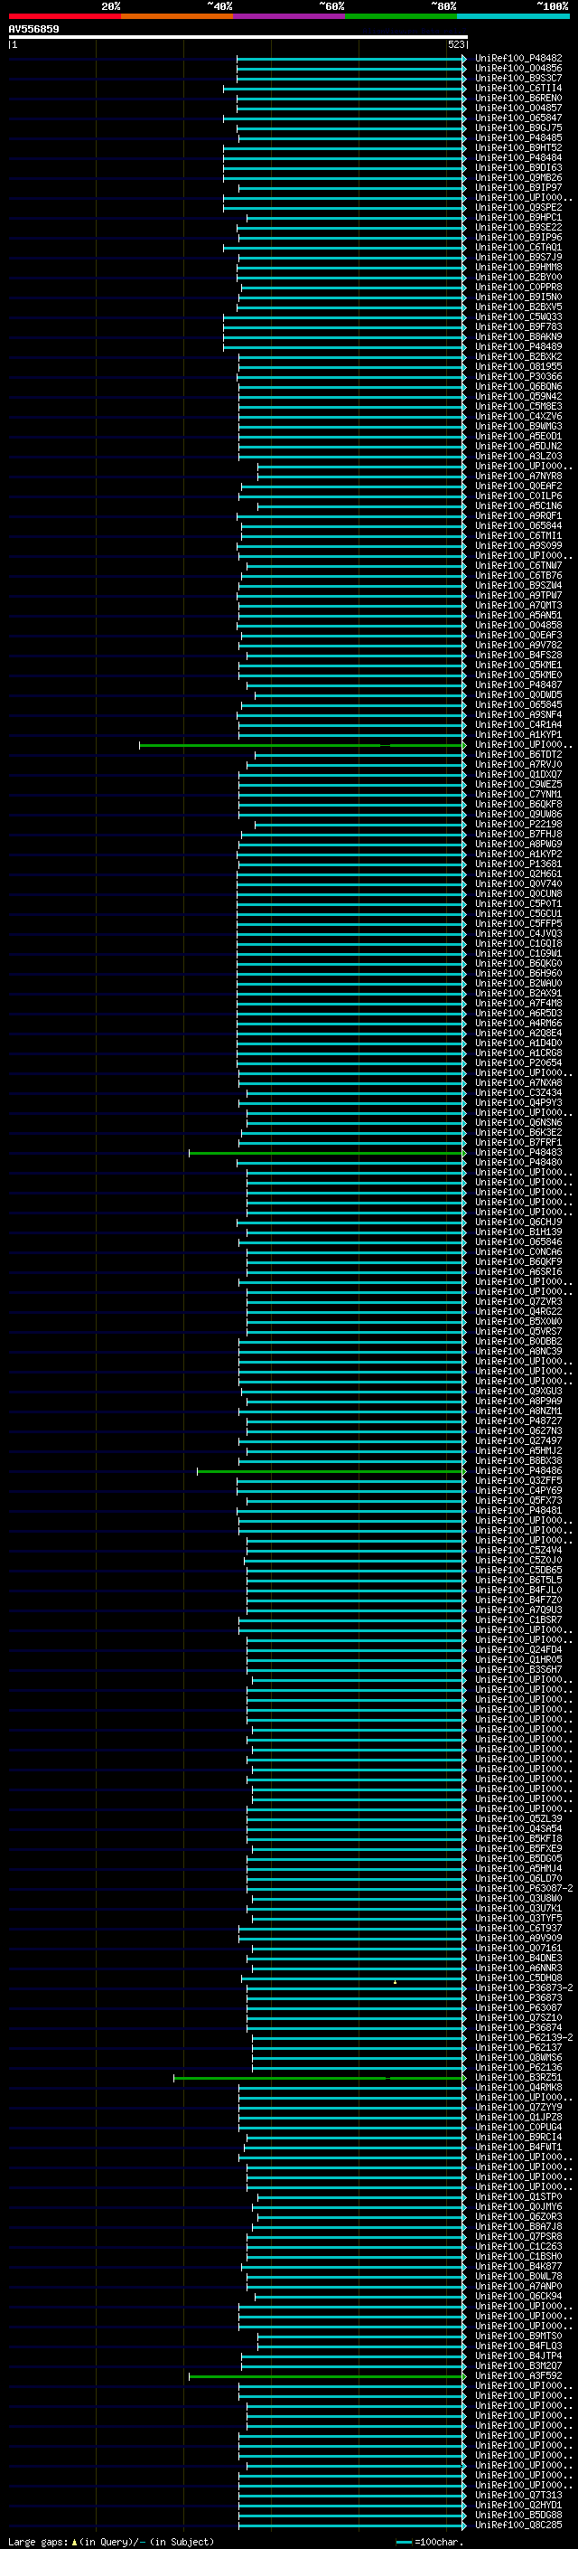Select hit UniRef100_B9HMM8

(x=517, y=267)
